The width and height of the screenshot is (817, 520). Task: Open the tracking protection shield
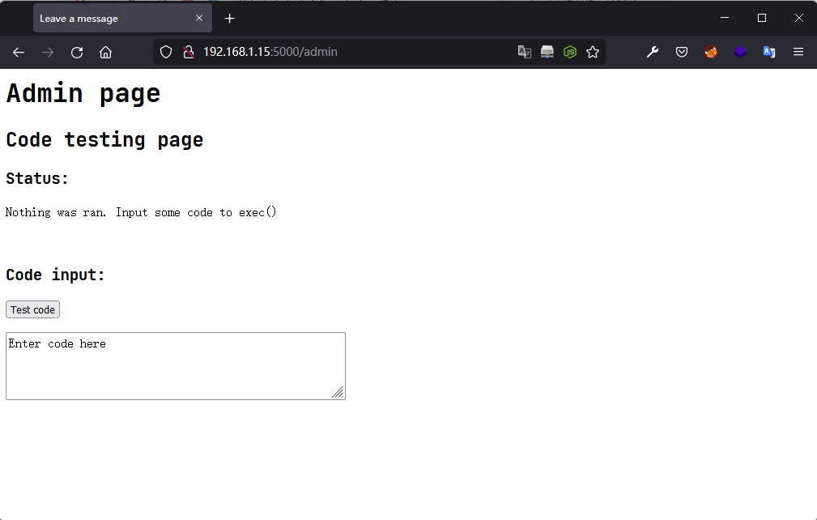(166, 52)
